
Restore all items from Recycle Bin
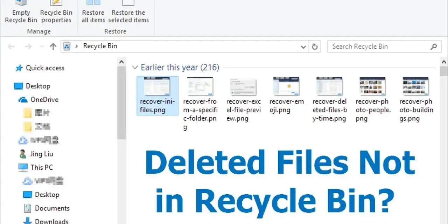coord(93,12)
